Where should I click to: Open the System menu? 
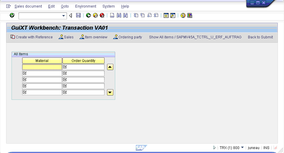(109, 6)
